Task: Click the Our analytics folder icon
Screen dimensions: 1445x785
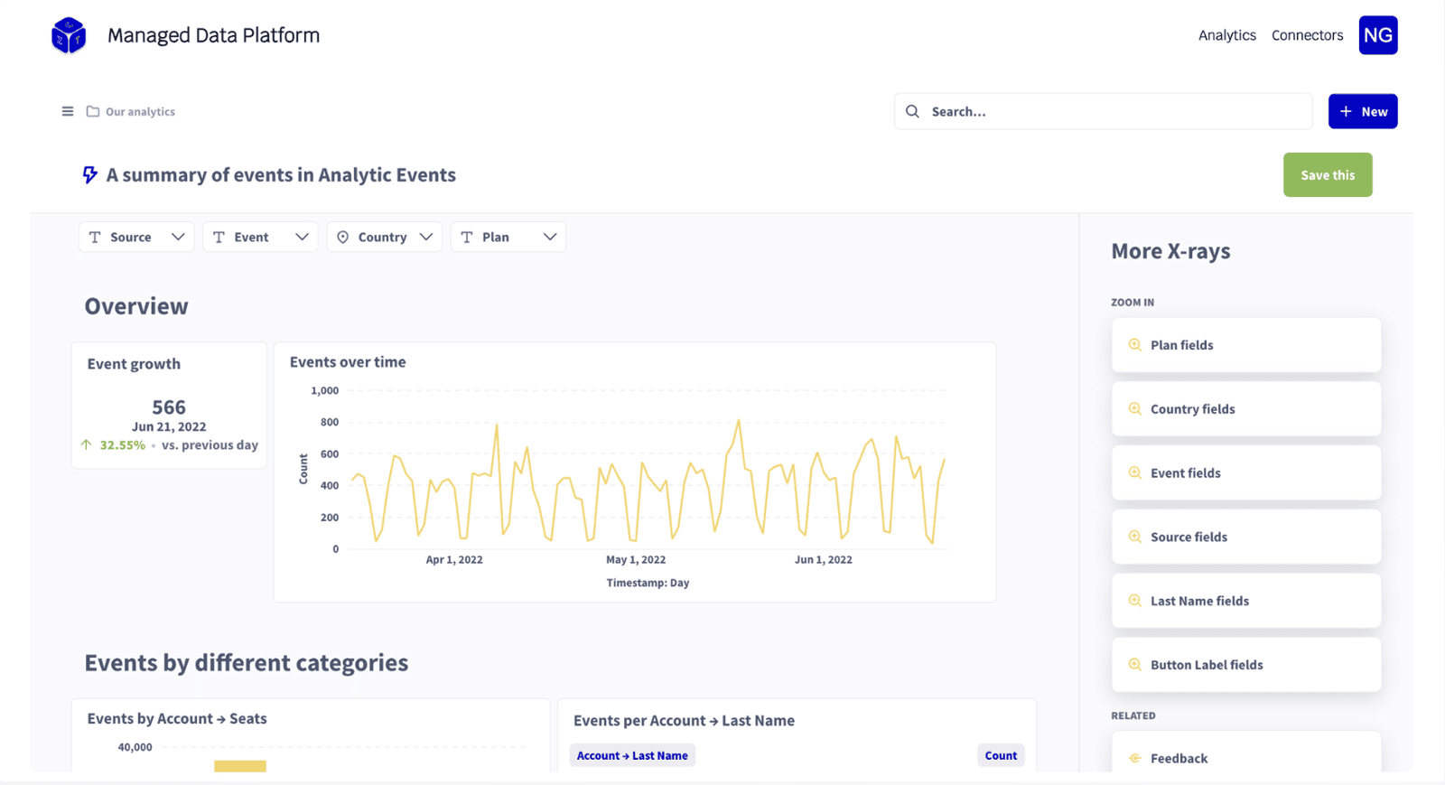Action: click(x=92, y=112)
